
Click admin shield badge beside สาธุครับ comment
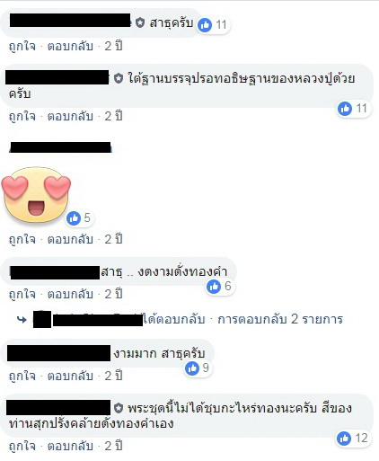click(x=140, y=22)
